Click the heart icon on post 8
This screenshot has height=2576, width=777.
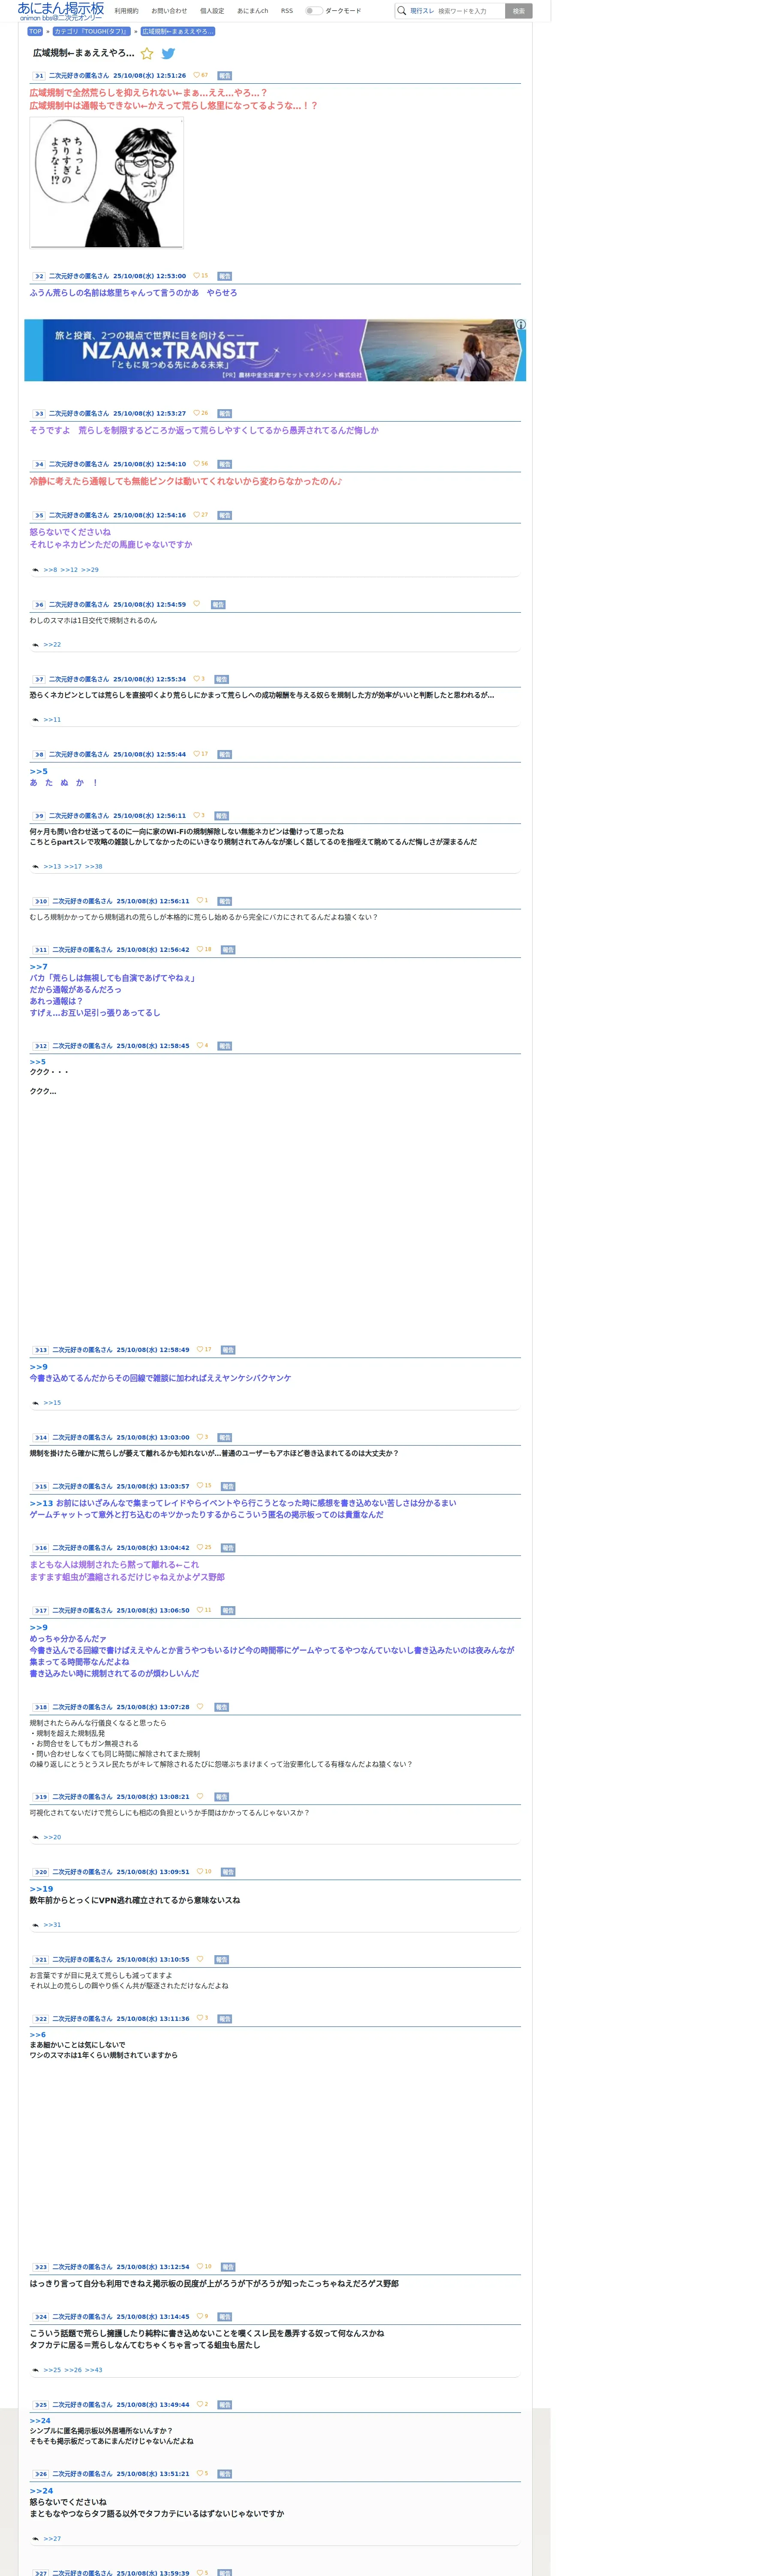tap(197, 754)
